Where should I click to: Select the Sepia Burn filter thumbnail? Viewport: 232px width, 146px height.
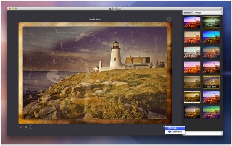coord(211,82)
